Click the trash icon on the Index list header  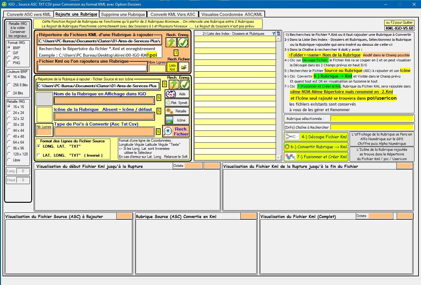[x=278, y=34]
